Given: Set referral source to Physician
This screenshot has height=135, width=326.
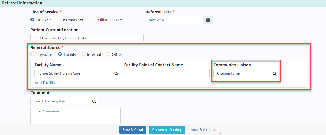Looking at the screenshot, I should [33, 54].
